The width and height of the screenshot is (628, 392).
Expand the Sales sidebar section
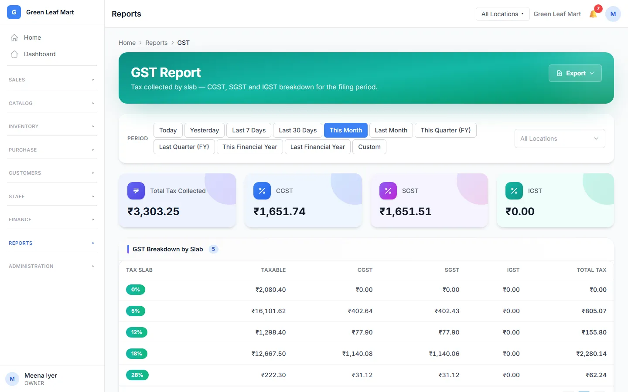point(52,80)
